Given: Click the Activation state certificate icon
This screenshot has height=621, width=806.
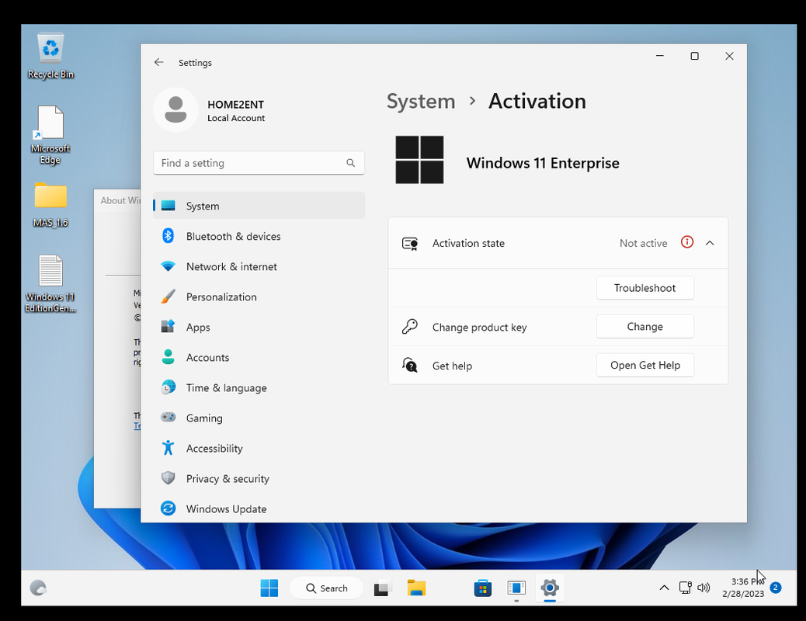Looking at the screenshot, I should point(410,243).
